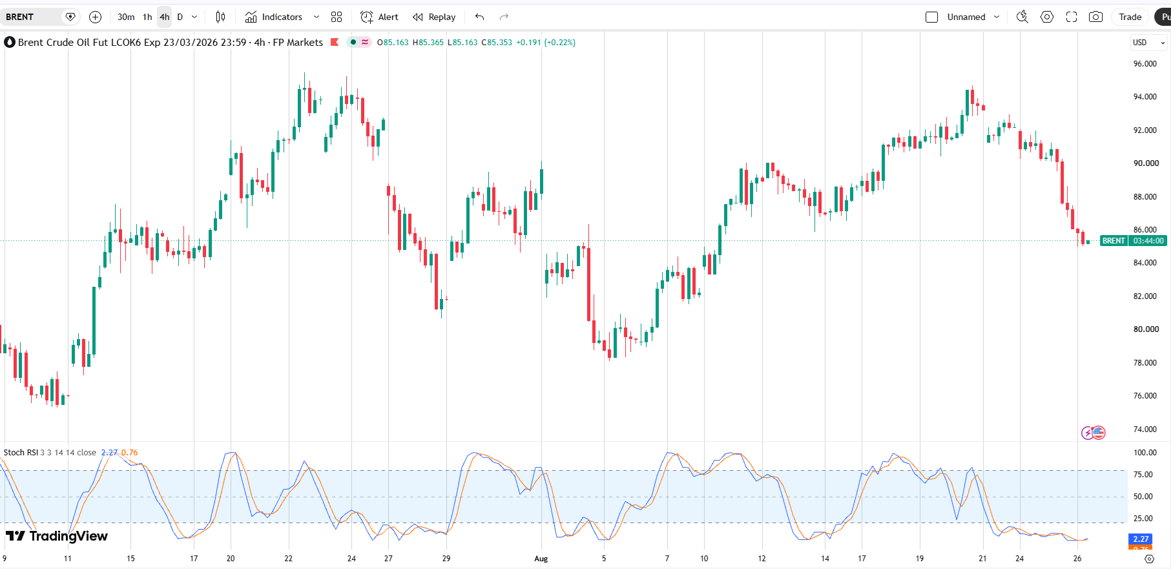
Task: Click the diamond icon beside BRENT symbol
Action: point(70,17)
